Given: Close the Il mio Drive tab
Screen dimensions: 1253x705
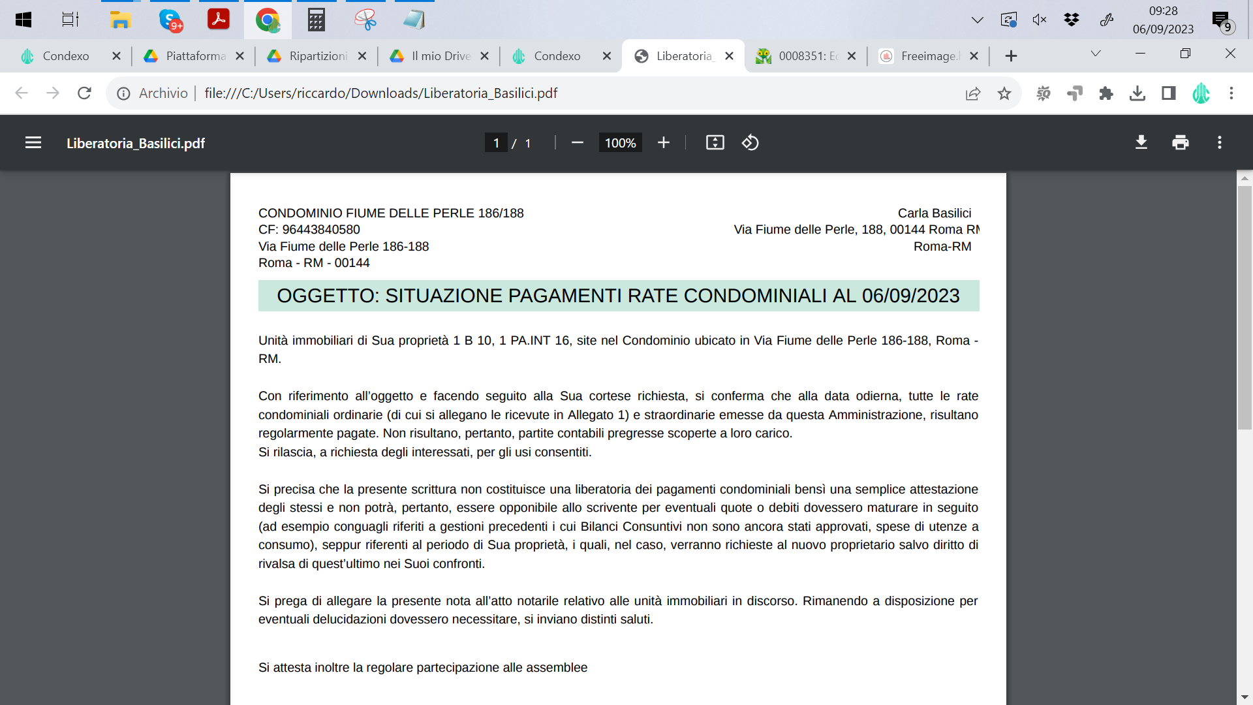Looking at the screenshot, I should 484,56.
